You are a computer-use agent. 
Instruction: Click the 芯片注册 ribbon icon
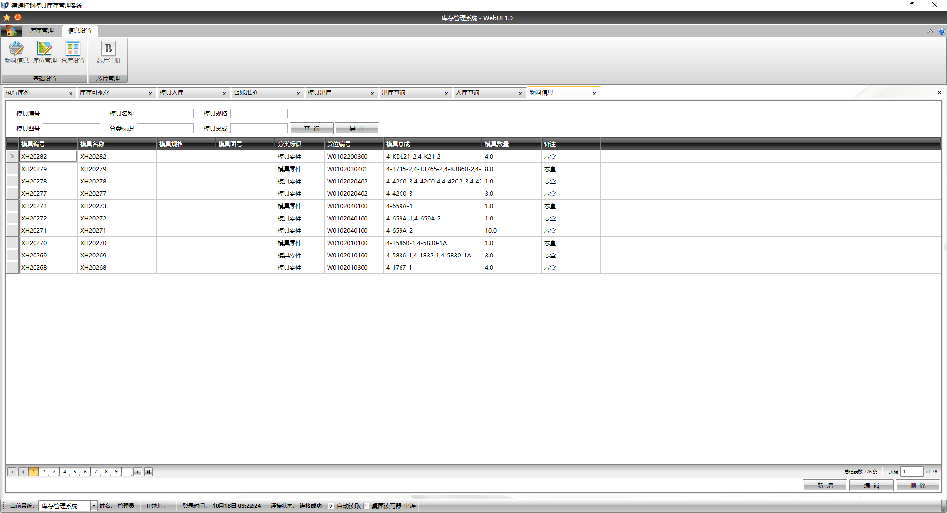click(108, 52)
